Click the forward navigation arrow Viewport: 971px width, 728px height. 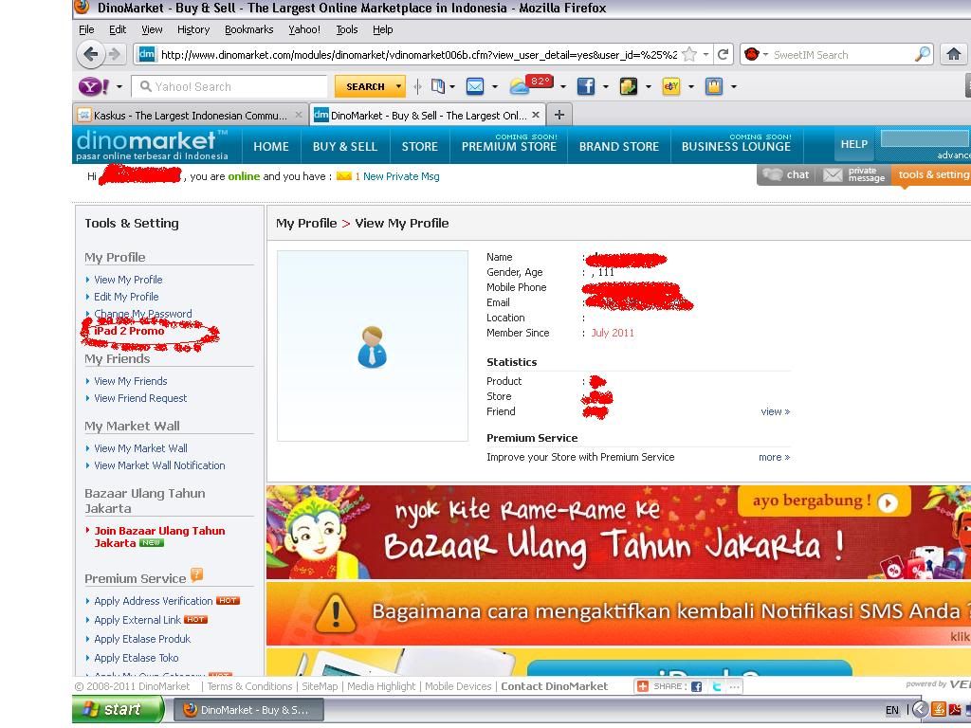(115, 54)
